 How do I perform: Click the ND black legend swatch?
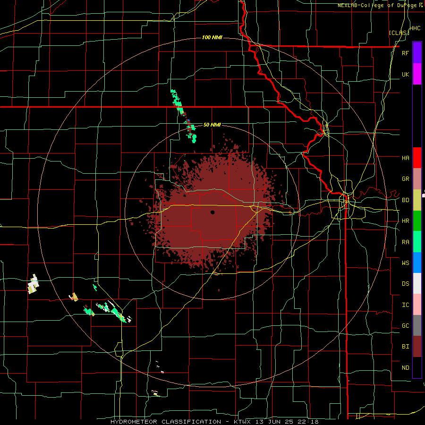pyautogui.click(x=417, y=367)
